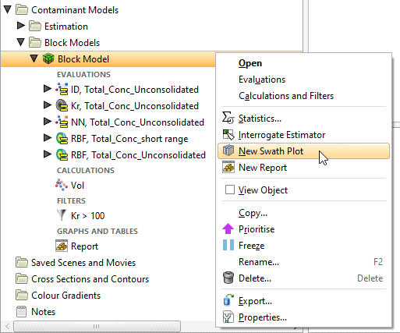Click the Statistics sigma icon
The width and height of the screenshot is (400, 333).
[x=228, y=119]
